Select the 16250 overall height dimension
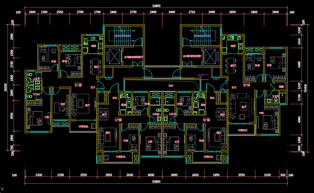This screenshot has width=314, height=193. click(x=5, y=88)
